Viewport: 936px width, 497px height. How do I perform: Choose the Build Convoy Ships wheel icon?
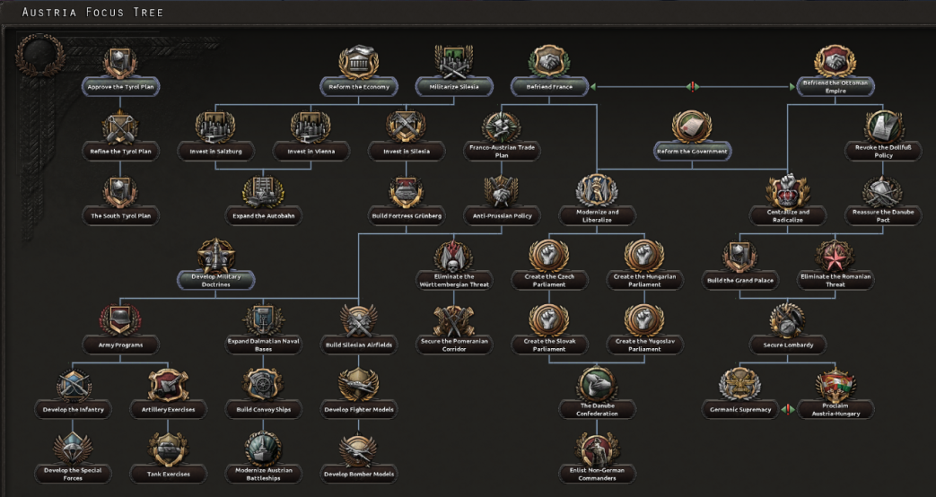(263, 386)
